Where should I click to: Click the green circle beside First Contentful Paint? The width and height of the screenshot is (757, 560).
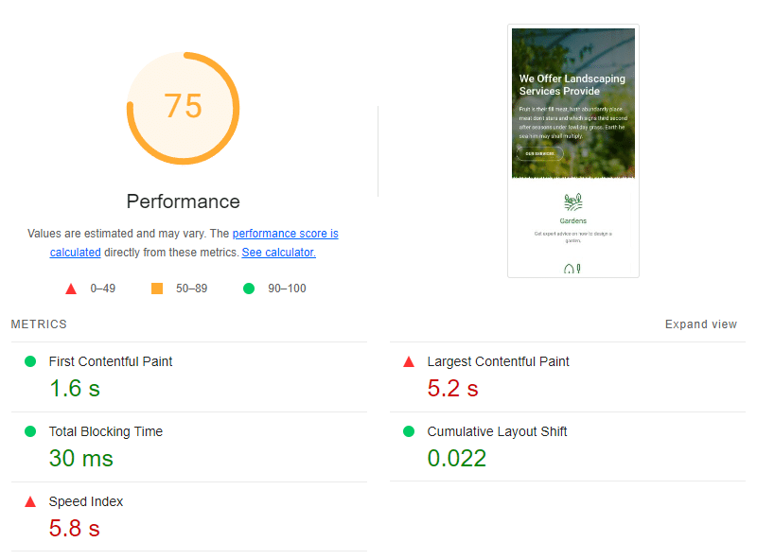tap(29, 361)
